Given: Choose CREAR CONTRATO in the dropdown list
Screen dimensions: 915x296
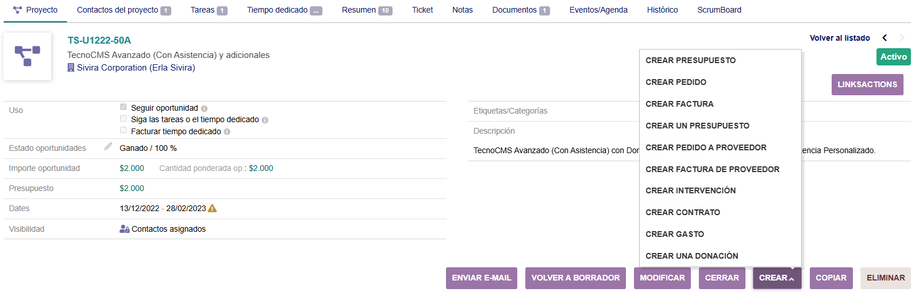Looking at the screenshot, I should click(683, 212).
